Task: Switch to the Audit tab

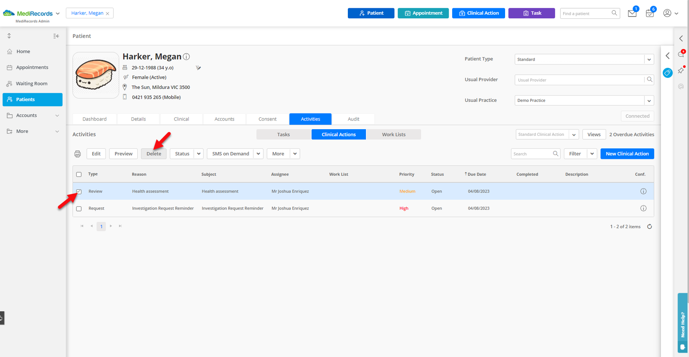Action: coord(353,119)
